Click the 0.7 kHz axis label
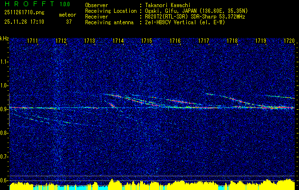 [4, 157]
